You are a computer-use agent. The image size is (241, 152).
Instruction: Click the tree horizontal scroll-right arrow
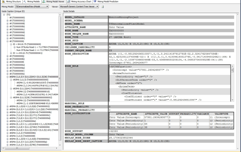point(57,148)
